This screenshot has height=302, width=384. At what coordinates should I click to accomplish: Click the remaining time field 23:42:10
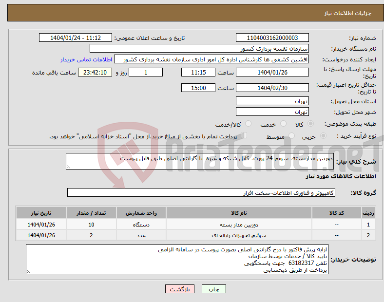pyautogui.click(x=95, y=72)
